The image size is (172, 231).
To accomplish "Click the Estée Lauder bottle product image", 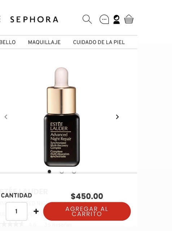I will click(x=62, y=117).
